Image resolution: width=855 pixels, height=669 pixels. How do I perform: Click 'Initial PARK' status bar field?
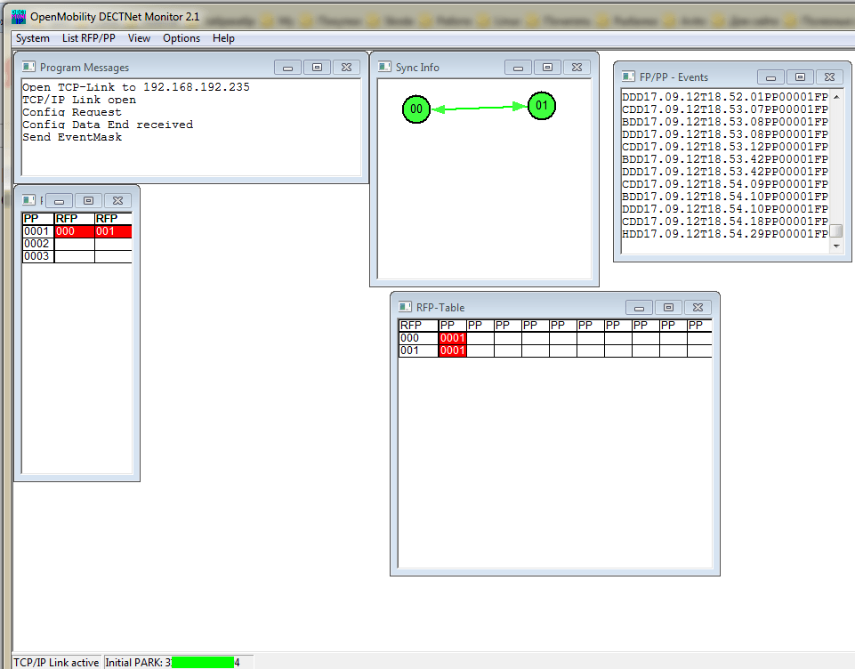coord(178,663)
